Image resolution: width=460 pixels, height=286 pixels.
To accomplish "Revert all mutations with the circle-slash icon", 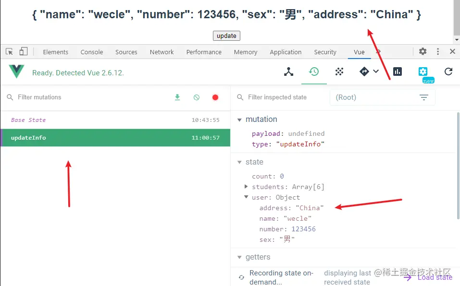I will click(197, 97).
